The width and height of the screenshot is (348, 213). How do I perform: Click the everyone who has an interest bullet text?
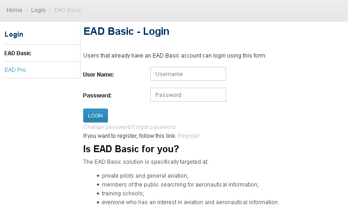(x=190, y=202)
